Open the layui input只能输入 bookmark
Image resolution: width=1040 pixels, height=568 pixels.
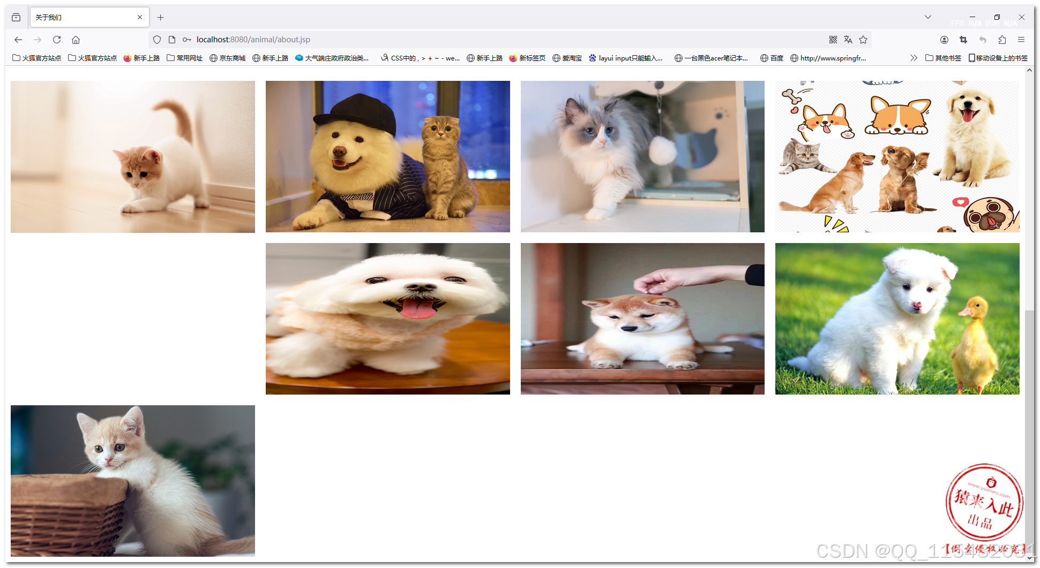pyautogui.click(x=625, y=58)
